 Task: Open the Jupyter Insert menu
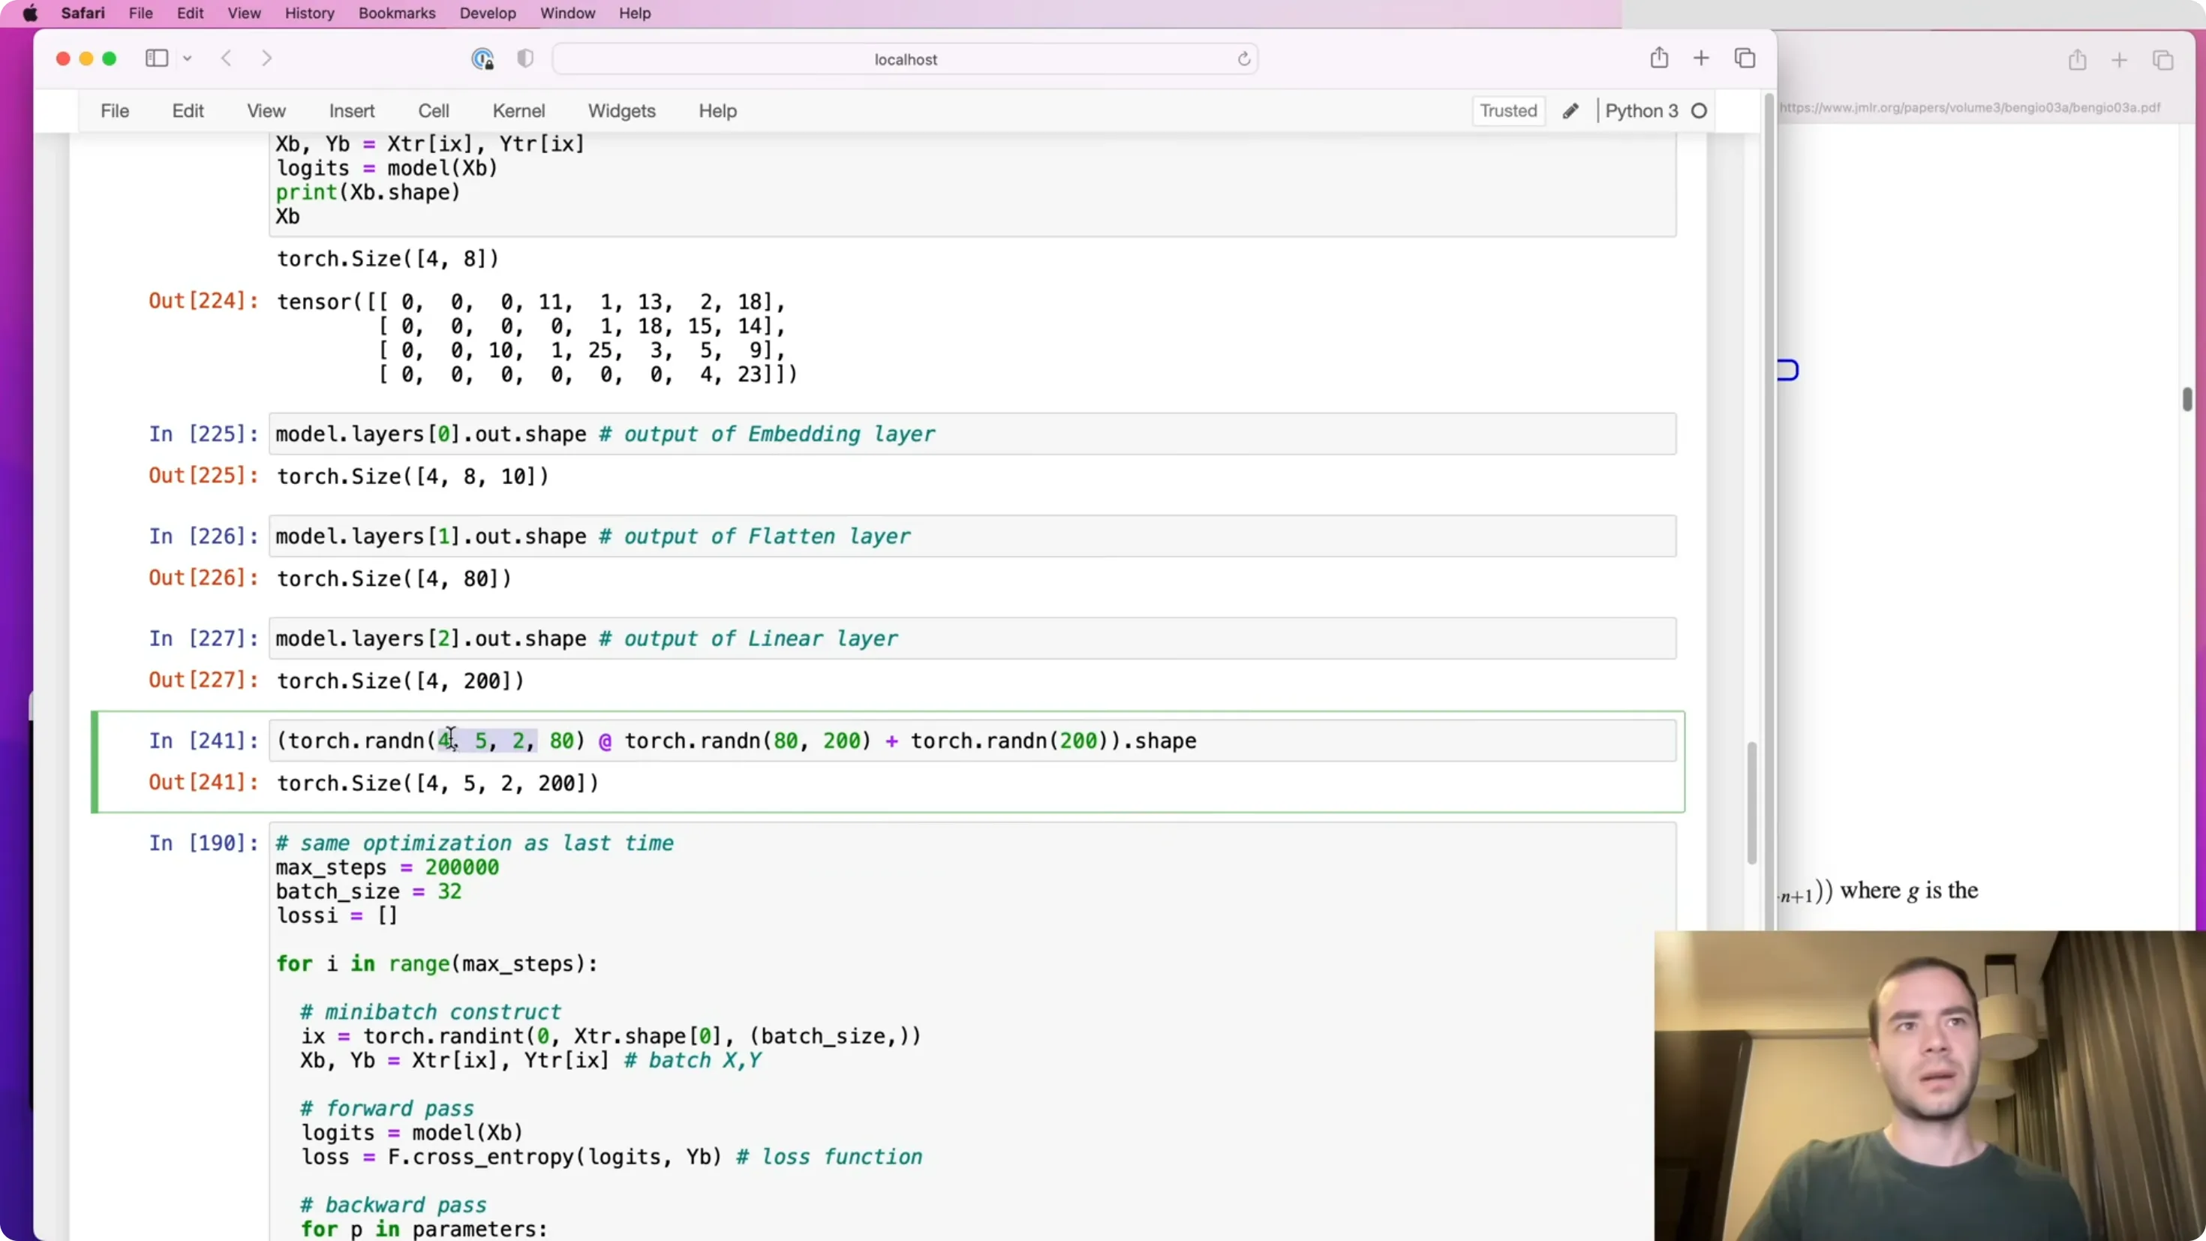(352, 110)
